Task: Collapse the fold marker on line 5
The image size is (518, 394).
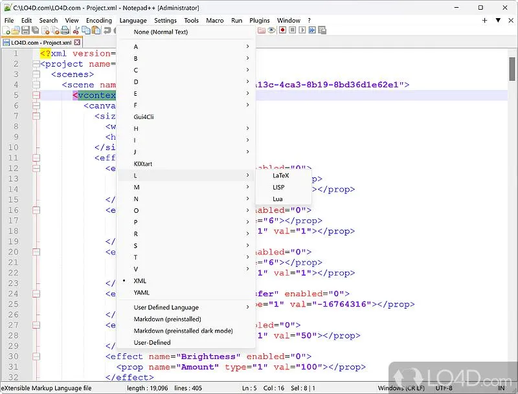Action: click(x=36, y=95)
